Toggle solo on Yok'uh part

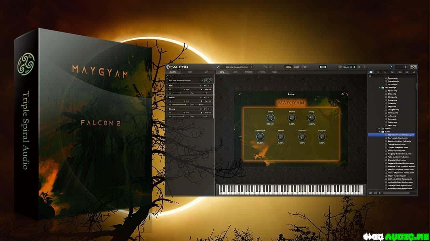click(211, 97)
